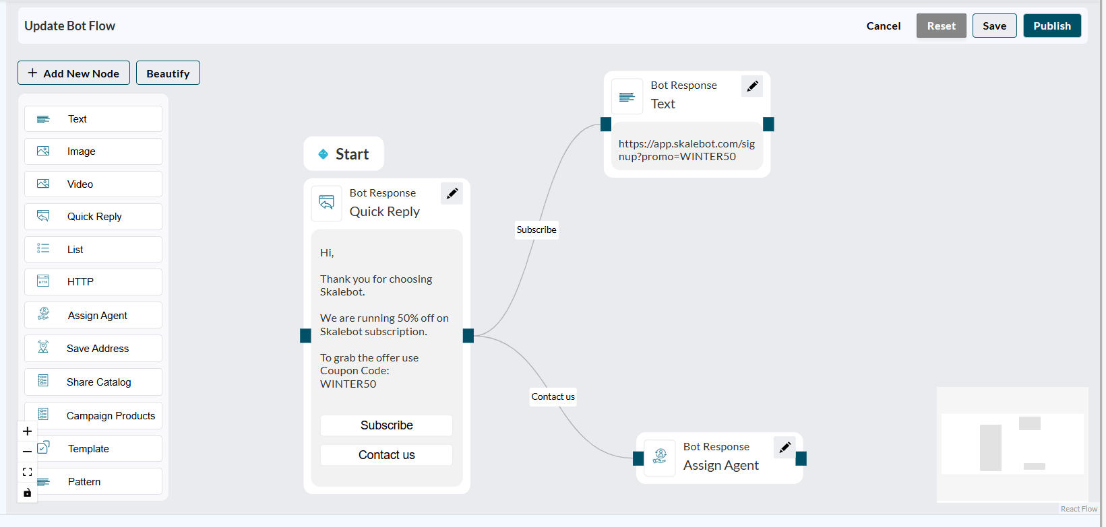The height and width of the screenshot is (527, 1106).
Task: Cancel the bot flow update
Action: (x=884, y=26)
